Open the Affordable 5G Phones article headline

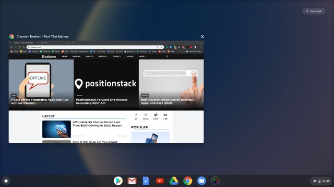pos(97,124)
